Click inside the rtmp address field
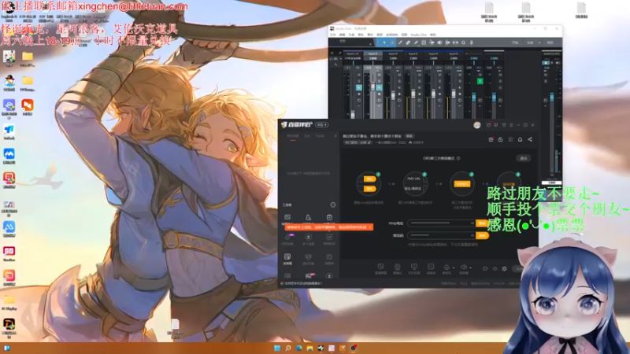 point(442,223)
